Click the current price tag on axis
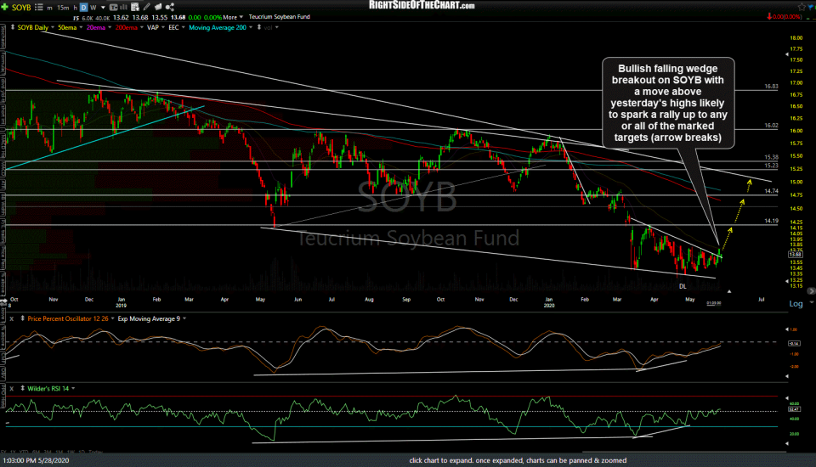 click(796, 254)
